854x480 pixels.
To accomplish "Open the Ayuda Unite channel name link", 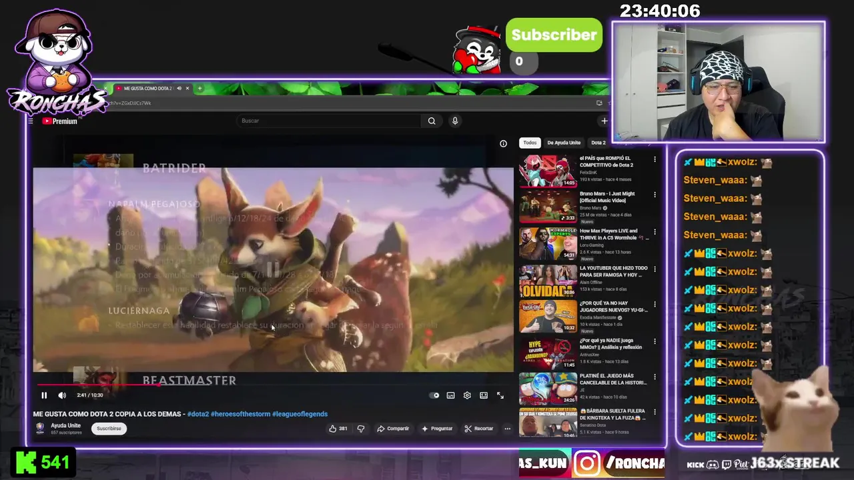I will tap(66, 425).
